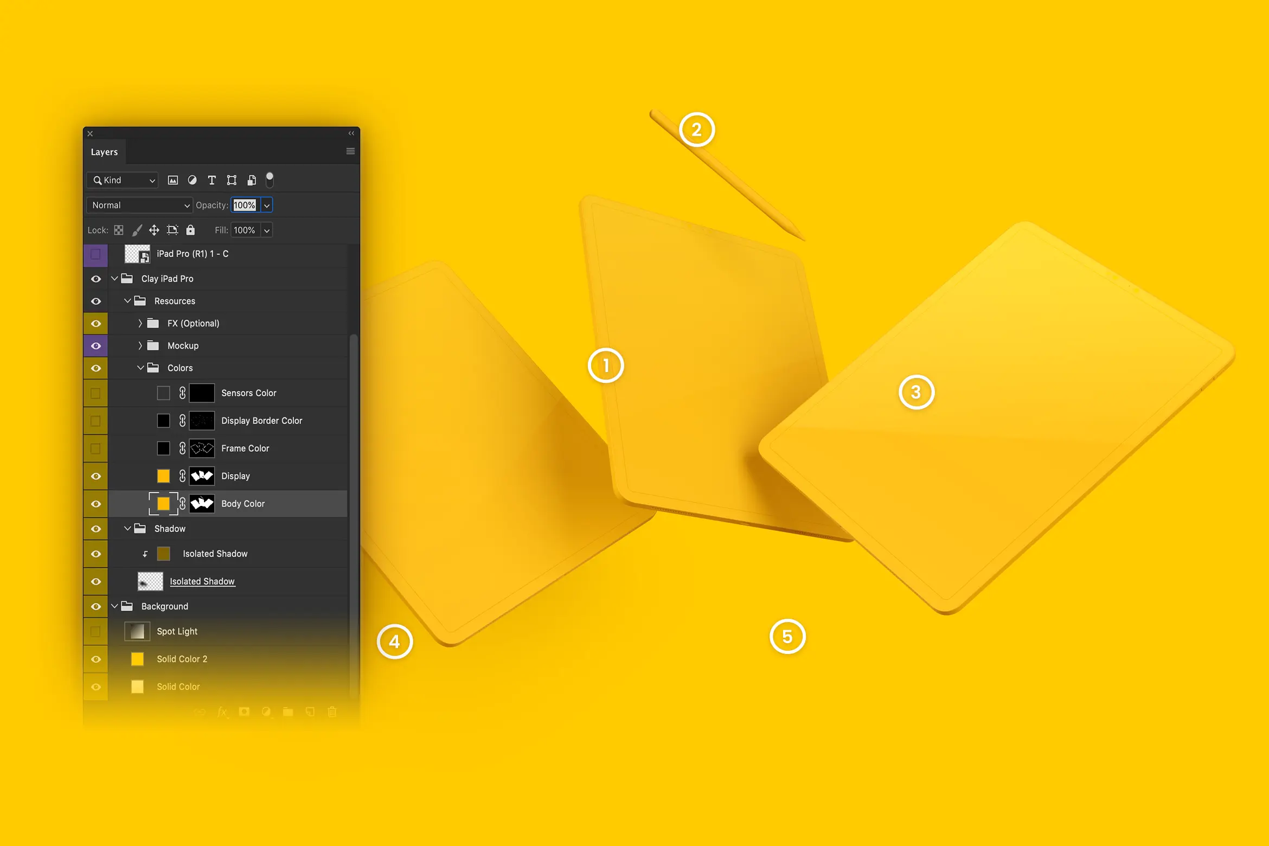Collapse the Background group
This screenshot has height=846, width=1269.
tap(114, 606)
